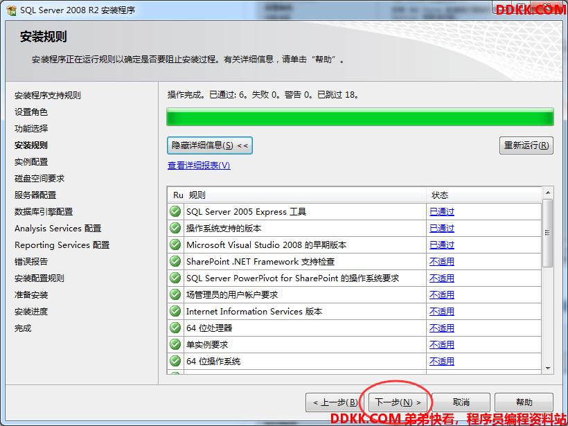
Task: Click the rules list scroll up arrow
Action: tap(548, 193)
